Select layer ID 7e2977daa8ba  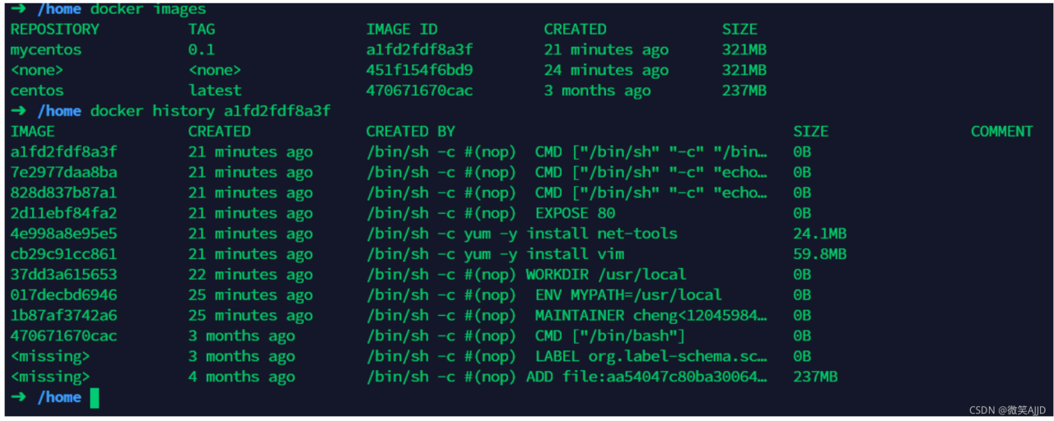click(x=63, y=172)
